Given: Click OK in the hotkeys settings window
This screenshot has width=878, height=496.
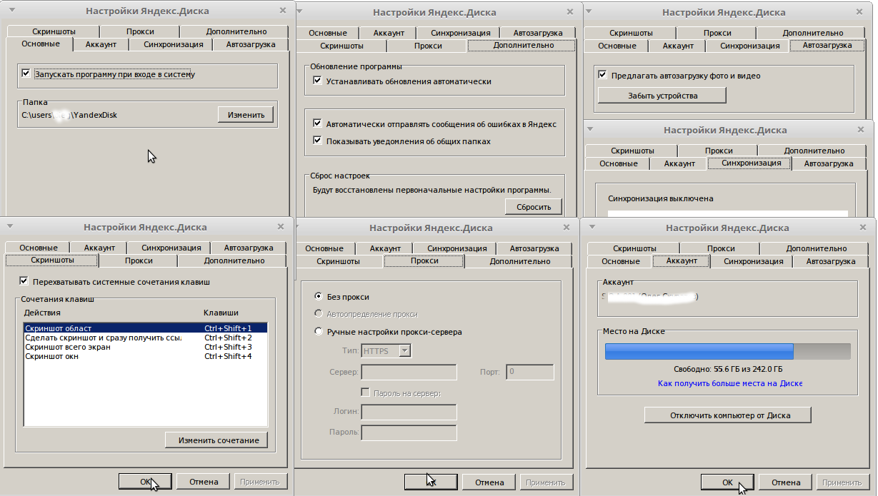Looking at the screenshot, I should 145,482.
